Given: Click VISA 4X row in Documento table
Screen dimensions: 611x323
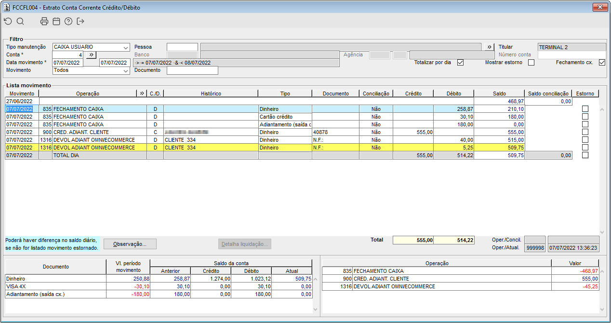Looking at the screenshot, I should 158,286.
